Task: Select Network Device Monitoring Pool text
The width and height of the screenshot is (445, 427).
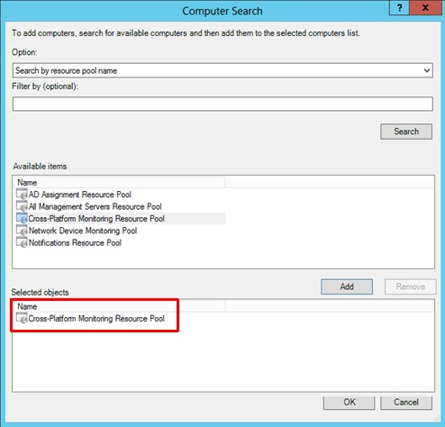Action: pyautogui.click(x=83, y=231)
